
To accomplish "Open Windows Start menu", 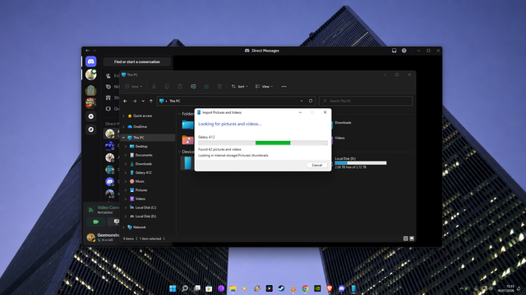I will (173, 288).
